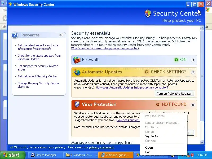Click the Automatic Updates section title
212x159 pixels.
[102, 72]
